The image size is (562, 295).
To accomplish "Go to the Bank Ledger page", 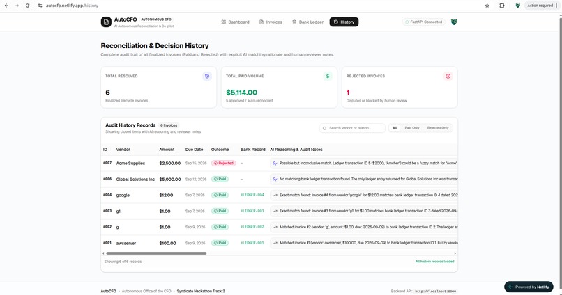I will coord(307,22).
